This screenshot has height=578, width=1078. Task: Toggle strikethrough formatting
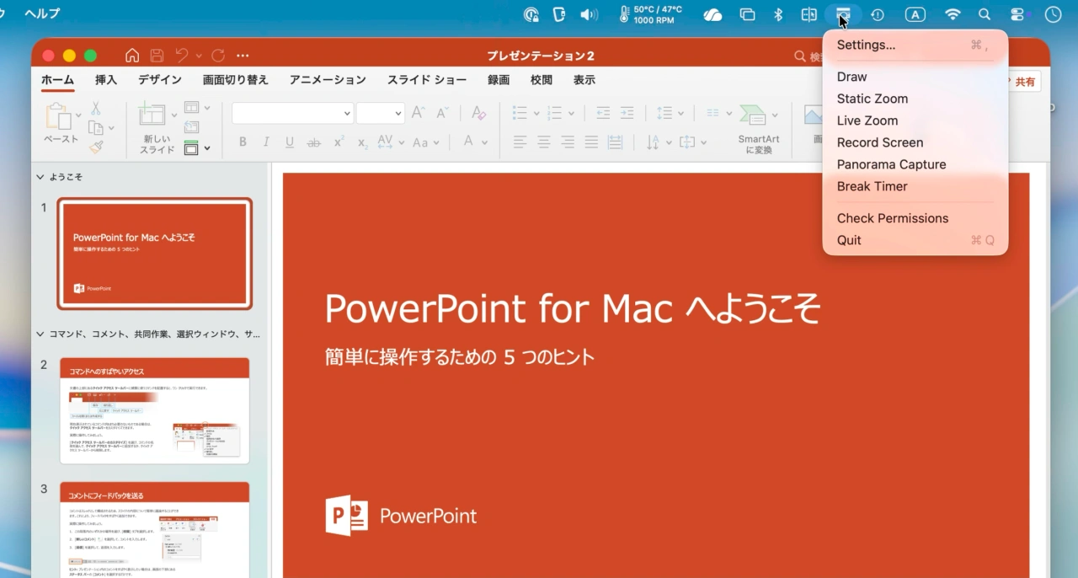pos(313,142)
